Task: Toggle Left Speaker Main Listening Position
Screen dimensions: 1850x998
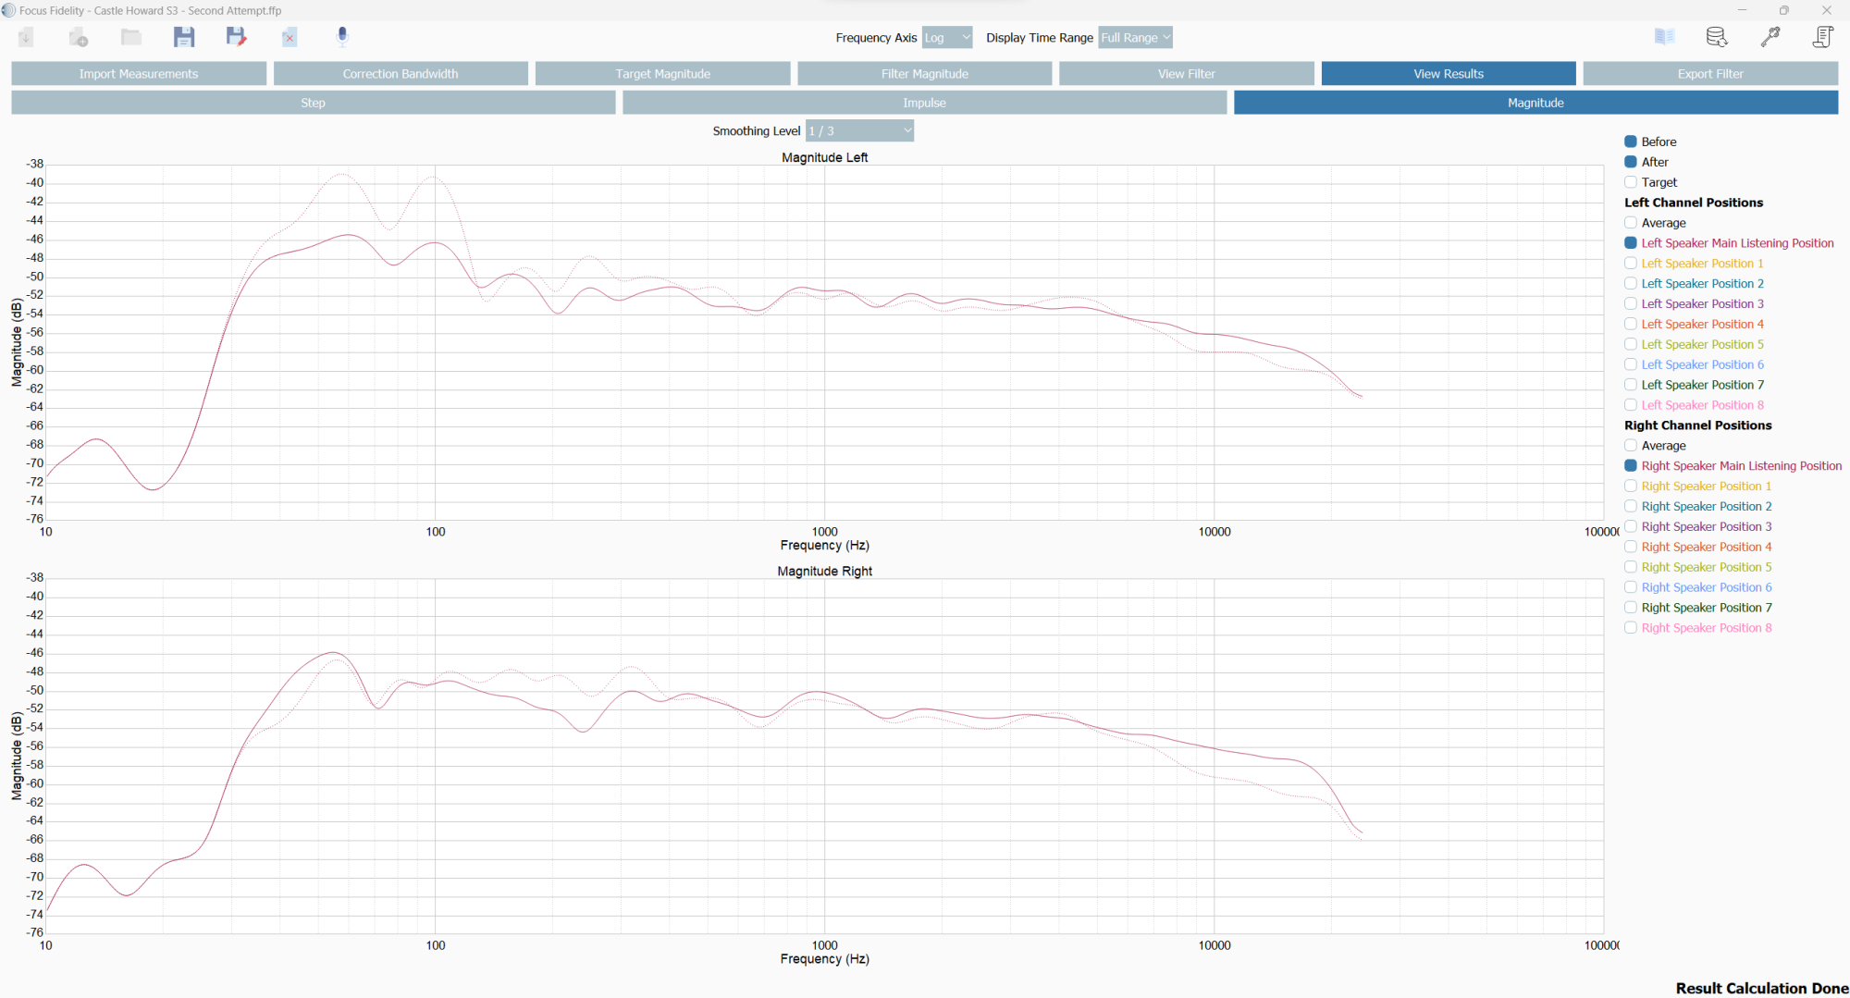Action: 1631,243
